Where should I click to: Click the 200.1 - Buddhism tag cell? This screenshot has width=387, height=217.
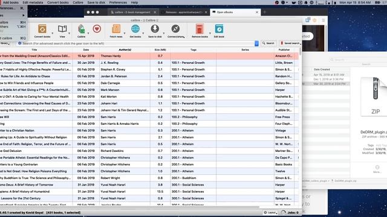pyautogui.click(x=193, y=178)
